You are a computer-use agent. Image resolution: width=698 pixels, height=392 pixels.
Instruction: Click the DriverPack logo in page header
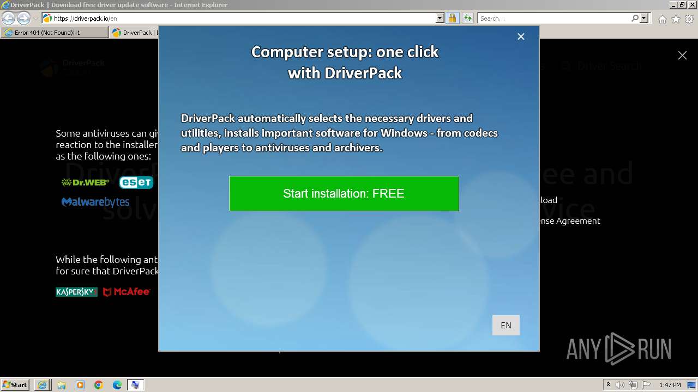(x=73, y=66)
